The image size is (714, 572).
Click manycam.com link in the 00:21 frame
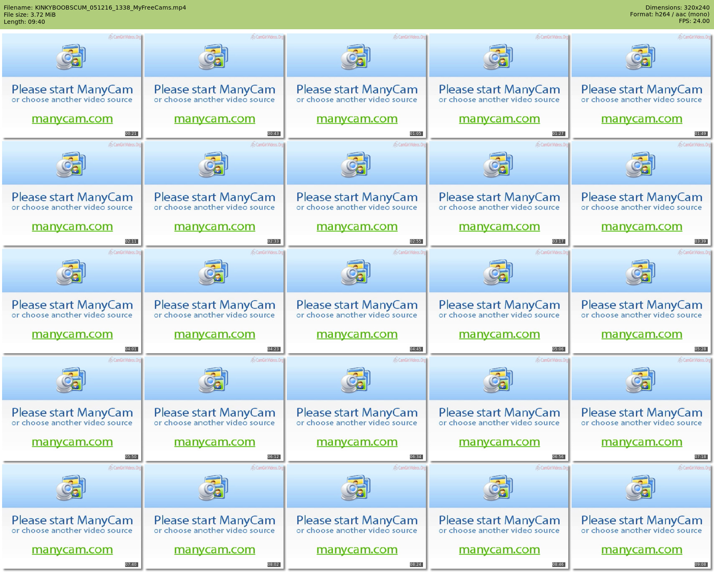coord(72,119)
